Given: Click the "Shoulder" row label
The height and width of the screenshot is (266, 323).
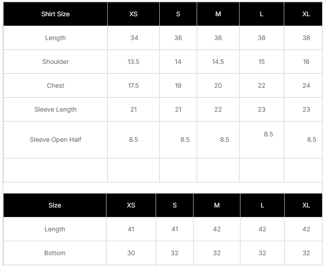Looking at the screenshot, I should [x=55, y=62].
